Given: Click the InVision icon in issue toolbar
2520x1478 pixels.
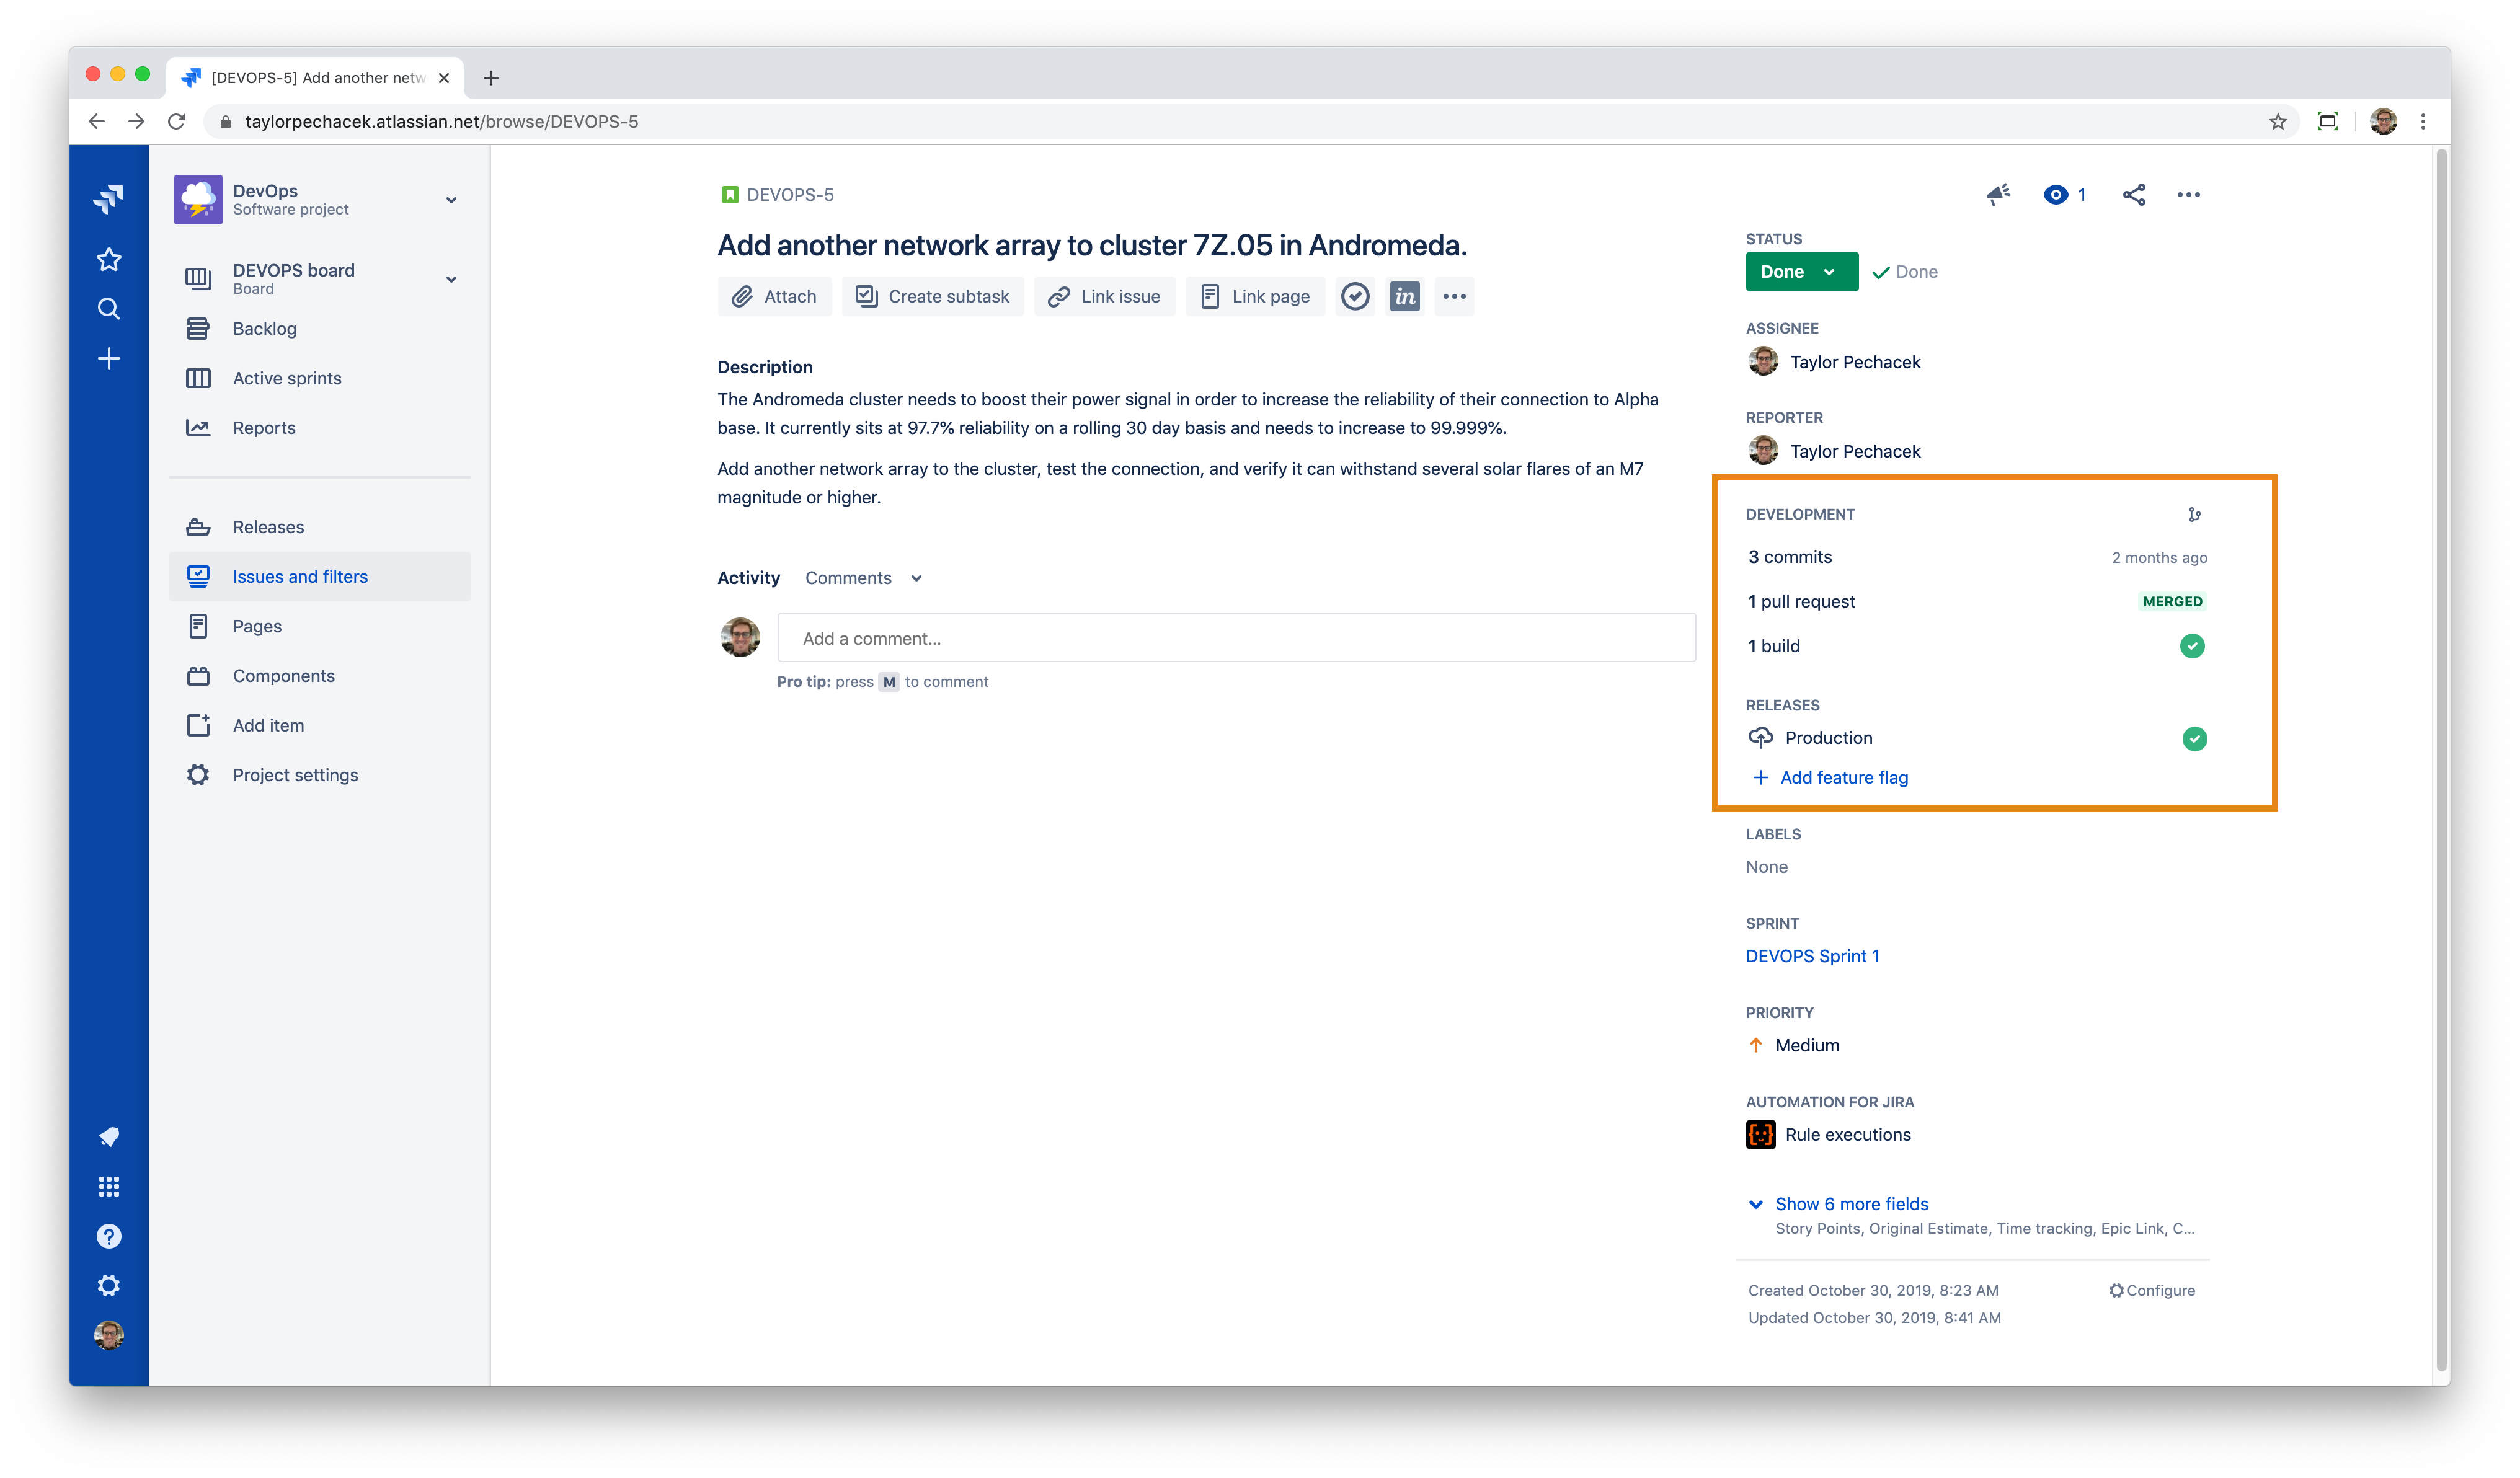Looking at the screenshot, I should [x=1404, y=296].
